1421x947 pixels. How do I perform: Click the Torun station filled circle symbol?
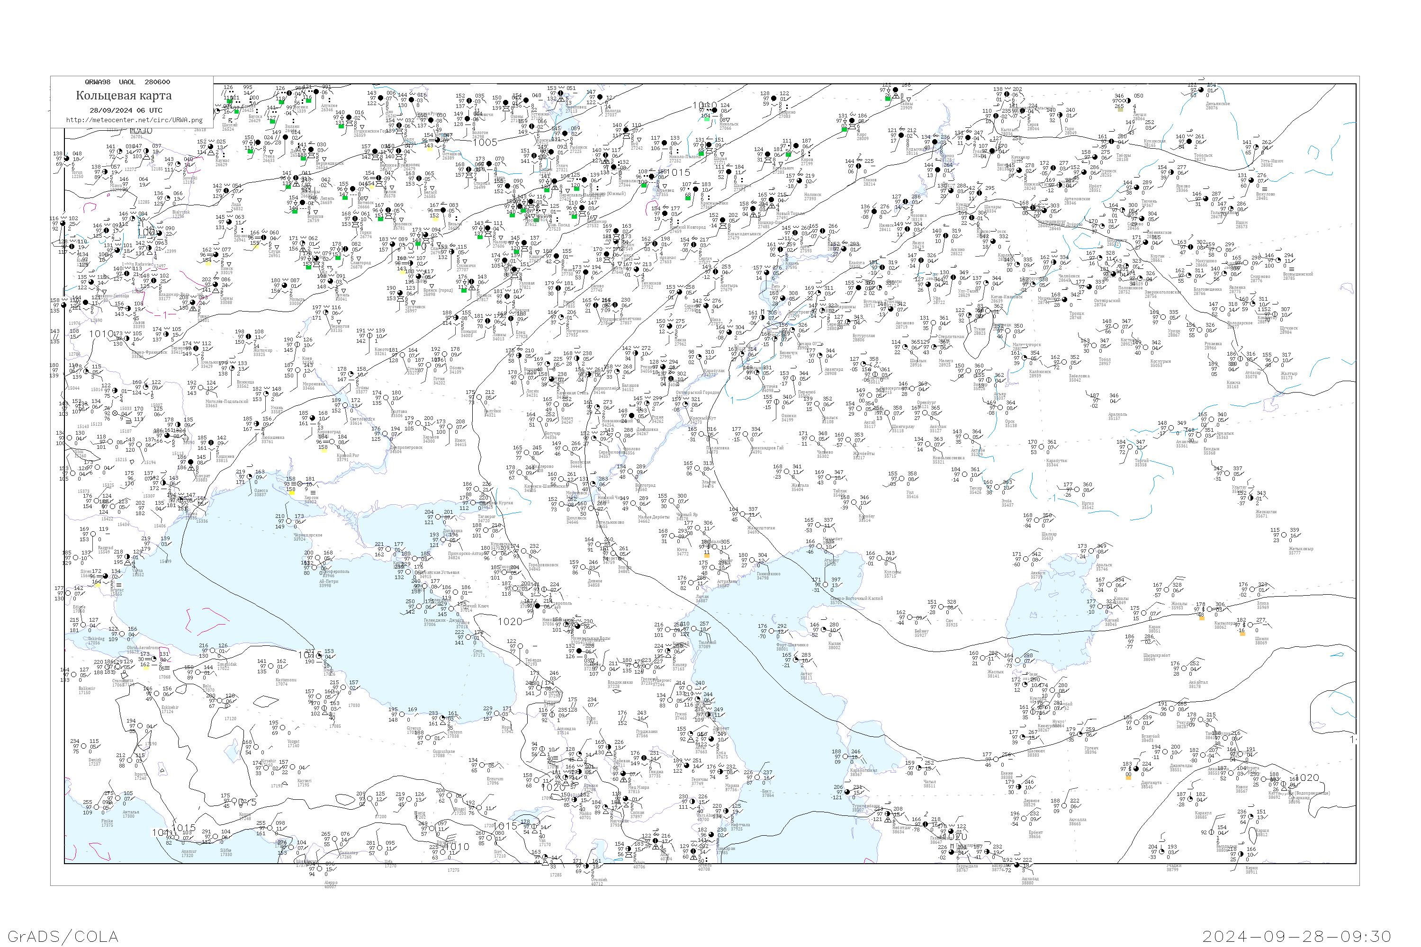pos(67,159)
